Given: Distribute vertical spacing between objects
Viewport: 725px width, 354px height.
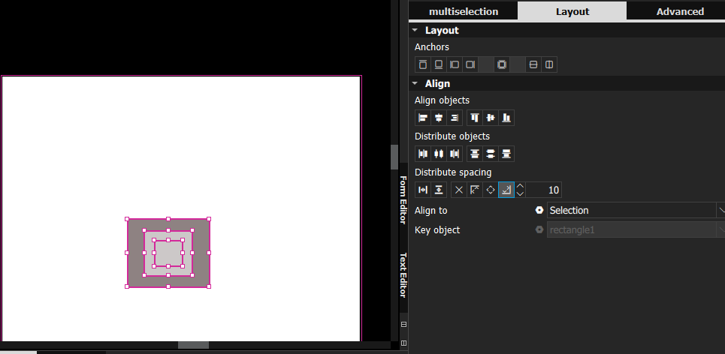Looking at the screenshot, I should click(439, 190).
